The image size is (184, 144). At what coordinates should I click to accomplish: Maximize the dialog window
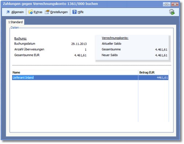point(167,4)
